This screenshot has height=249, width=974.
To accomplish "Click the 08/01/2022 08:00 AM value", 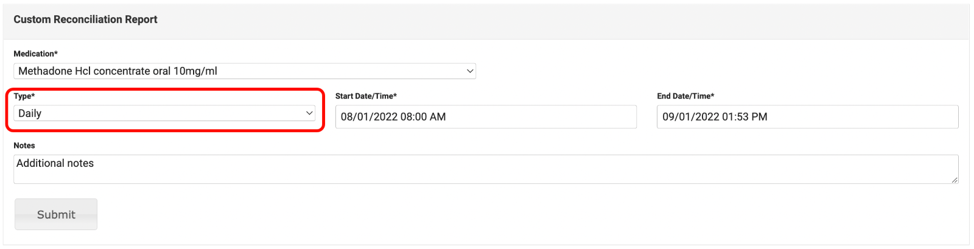I will [x=393, y=117].
